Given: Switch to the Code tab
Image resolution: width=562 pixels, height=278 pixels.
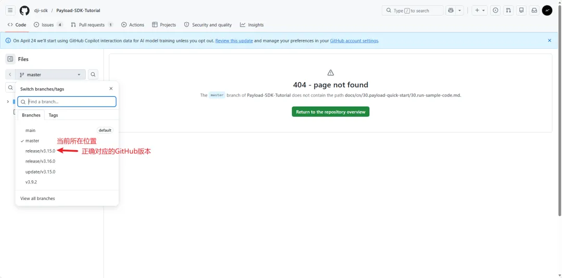Looking at the screenshot, I should coord(17,25).
